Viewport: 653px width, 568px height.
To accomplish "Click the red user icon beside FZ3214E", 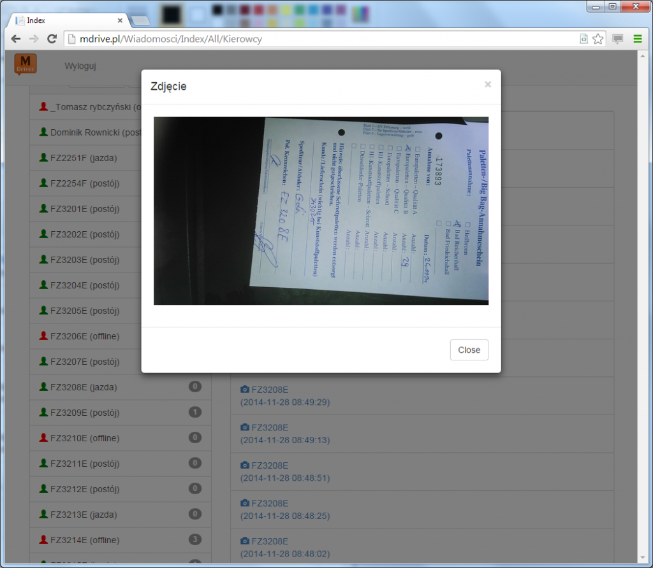I will coord(43,539).
